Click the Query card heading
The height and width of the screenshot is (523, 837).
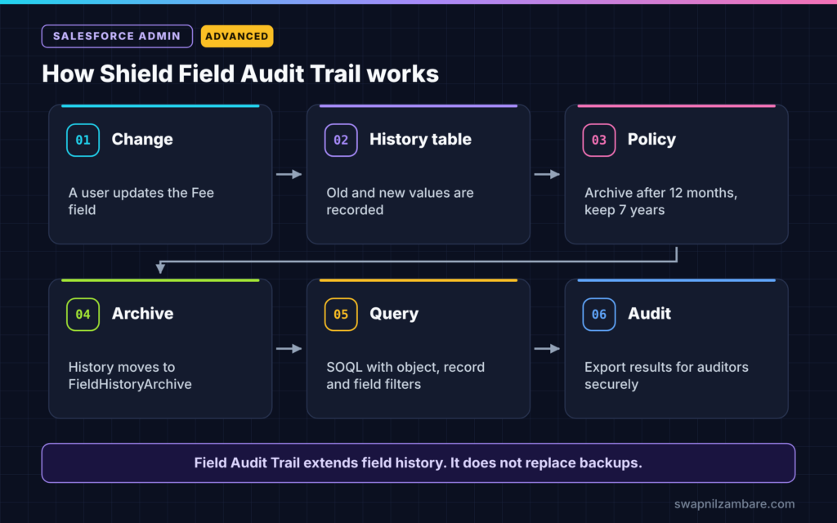(x=394, y=314)
